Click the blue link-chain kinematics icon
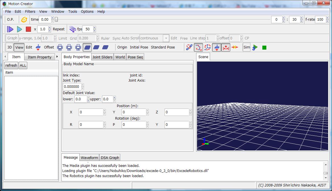 (189, 47)
